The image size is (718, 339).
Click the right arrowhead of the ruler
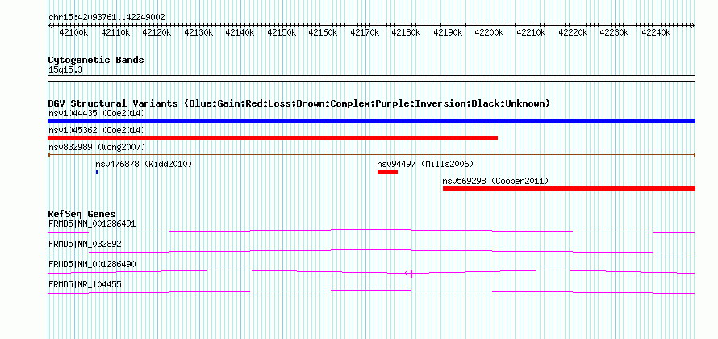coord(693,26)
